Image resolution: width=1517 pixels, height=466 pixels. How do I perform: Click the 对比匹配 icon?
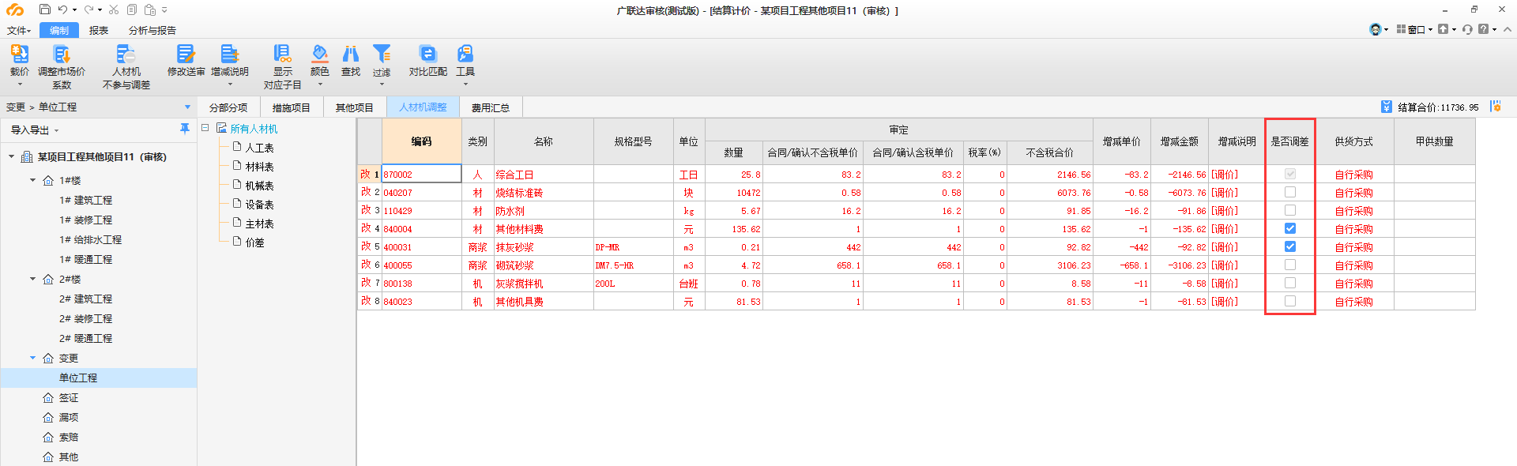point(427,54)
